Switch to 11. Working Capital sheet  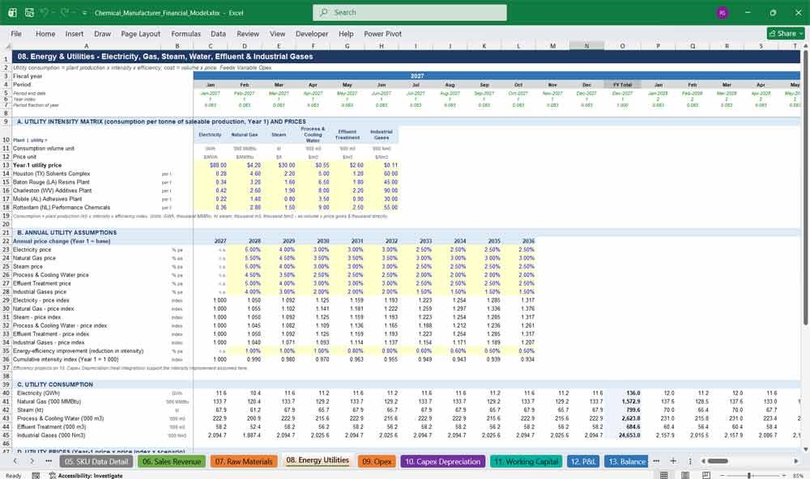tap(526, 461)
